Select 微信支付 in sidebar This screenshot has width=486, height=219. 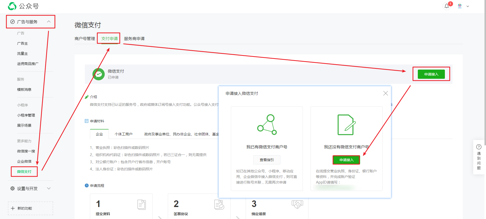(24, 172)
